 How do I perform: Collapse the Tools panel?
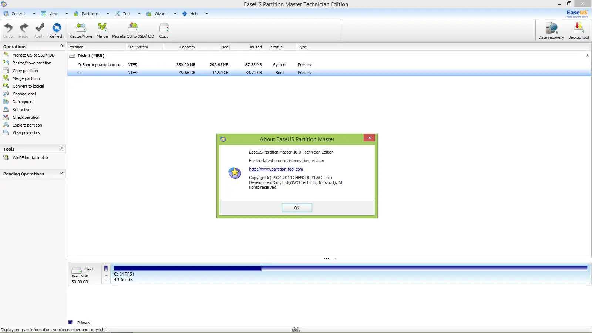[x=61, y=149]
